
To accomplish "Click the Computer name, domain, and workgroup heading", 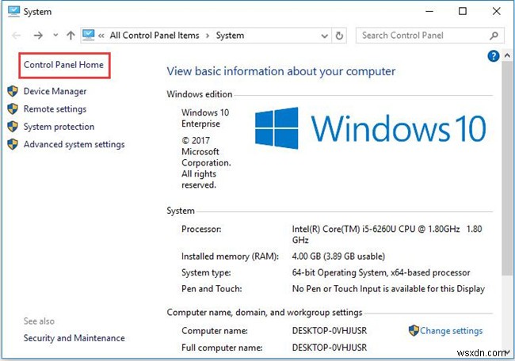I will (x=265, y=313).
